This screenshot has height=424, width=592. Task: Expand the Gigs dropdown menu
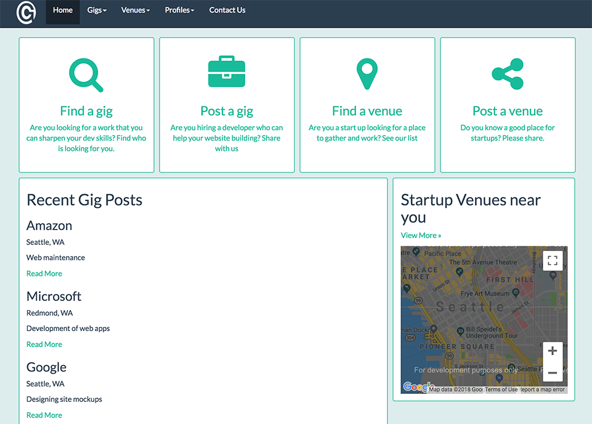(x=97, y=10)
